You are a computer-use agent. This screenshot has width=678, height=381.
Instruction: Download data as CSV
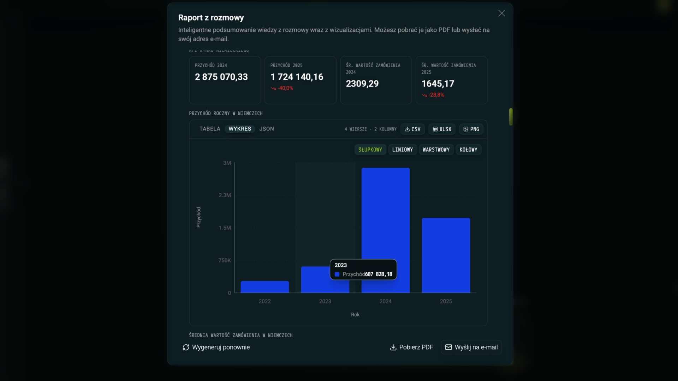(x=412, y=129)
